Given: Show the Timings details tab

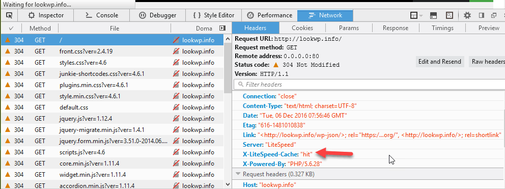Looking at the screenshot, I should 442,28.
